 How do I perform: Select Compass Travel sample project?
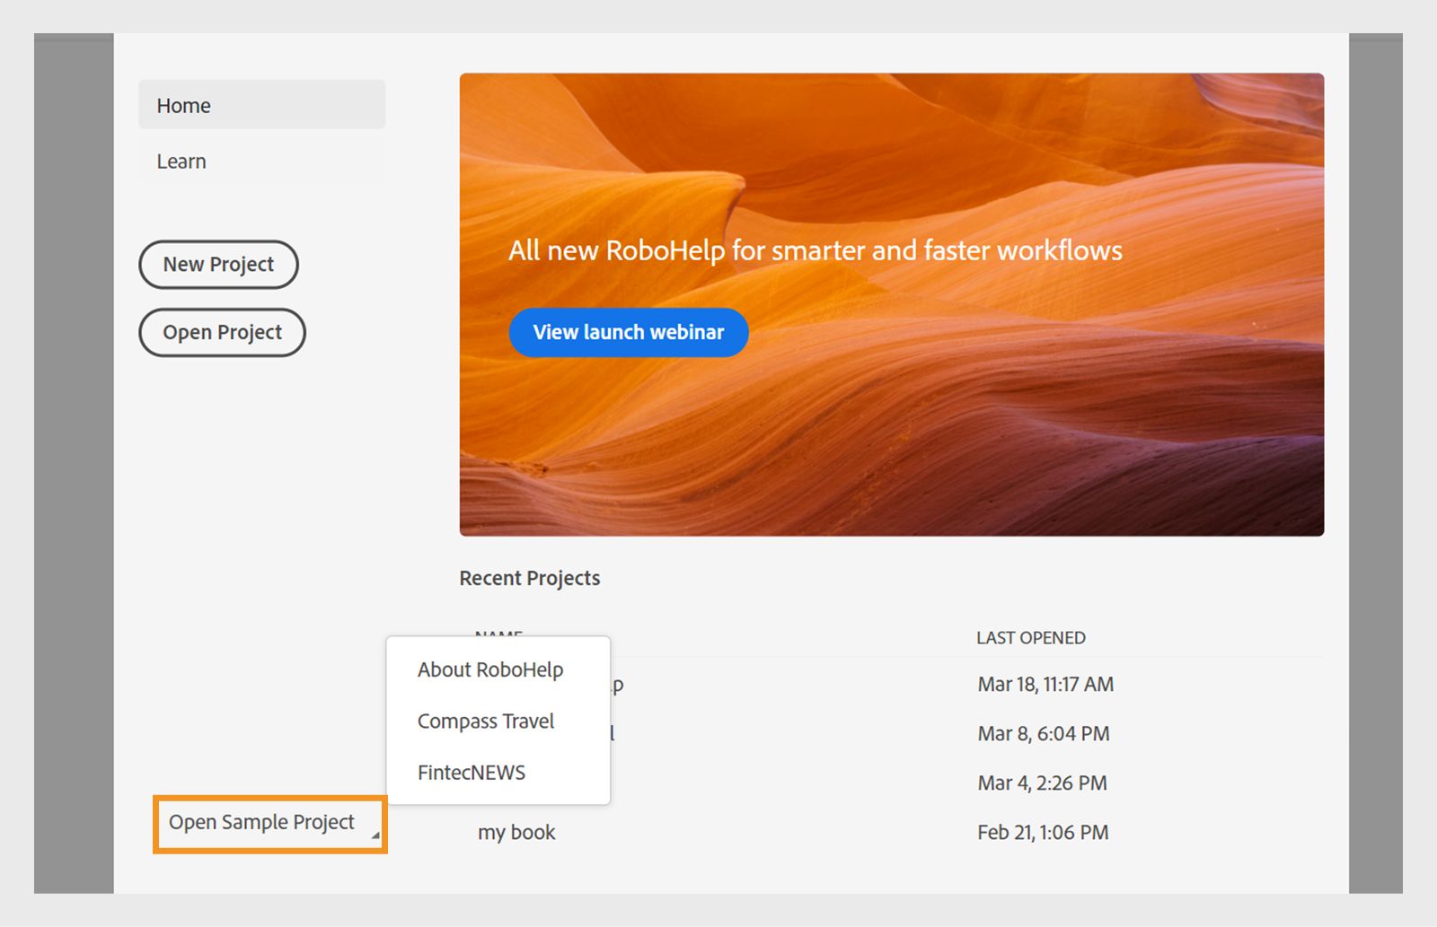click(x=486, y=721)
